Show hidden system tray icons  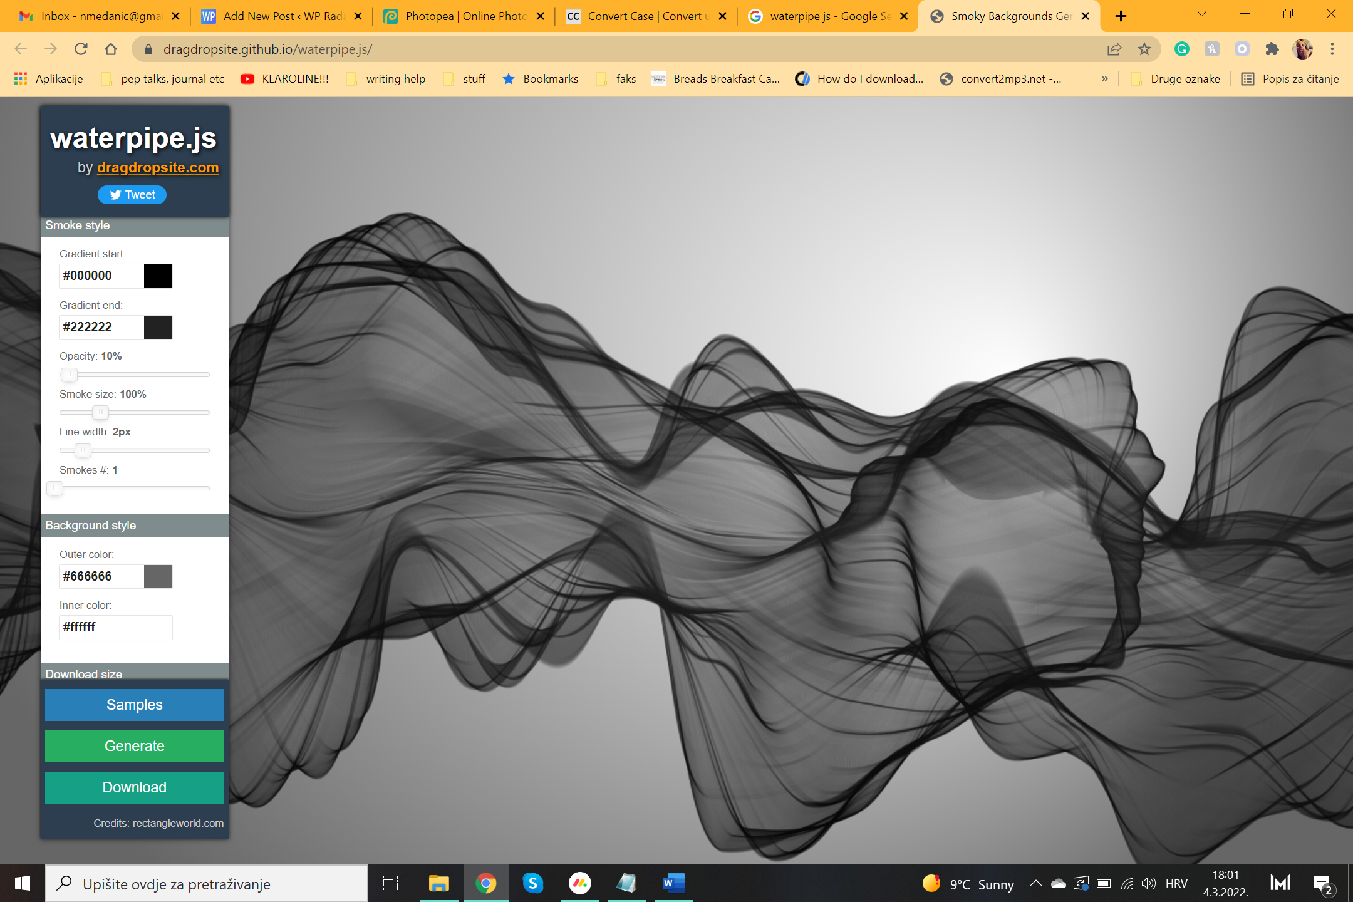tap(1035, 883)
